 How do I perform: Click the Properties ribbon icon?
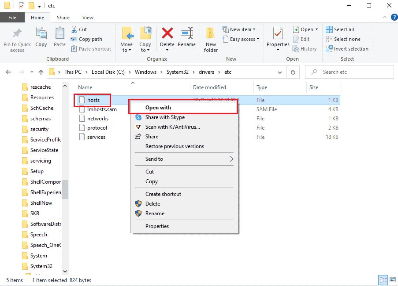point(278,33)
